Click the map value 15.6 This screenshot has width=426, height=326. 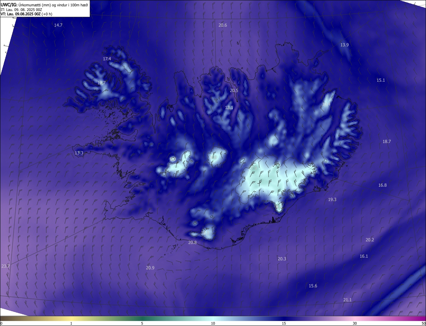tap(313, 286)
